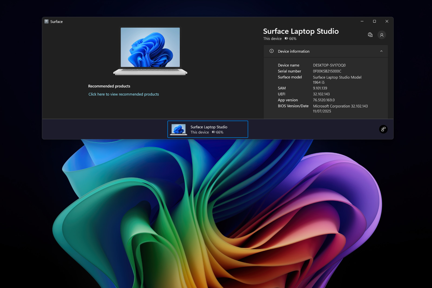Viewport: 432px width, 288px height.
Task: Click the 'Device name' label
Action: point(289,65)
